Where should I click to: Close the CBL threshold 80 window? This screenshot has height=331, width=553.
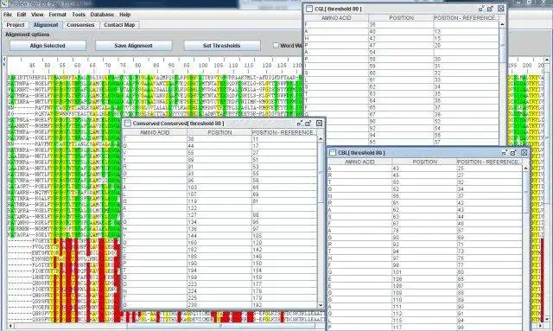(524, 153)
